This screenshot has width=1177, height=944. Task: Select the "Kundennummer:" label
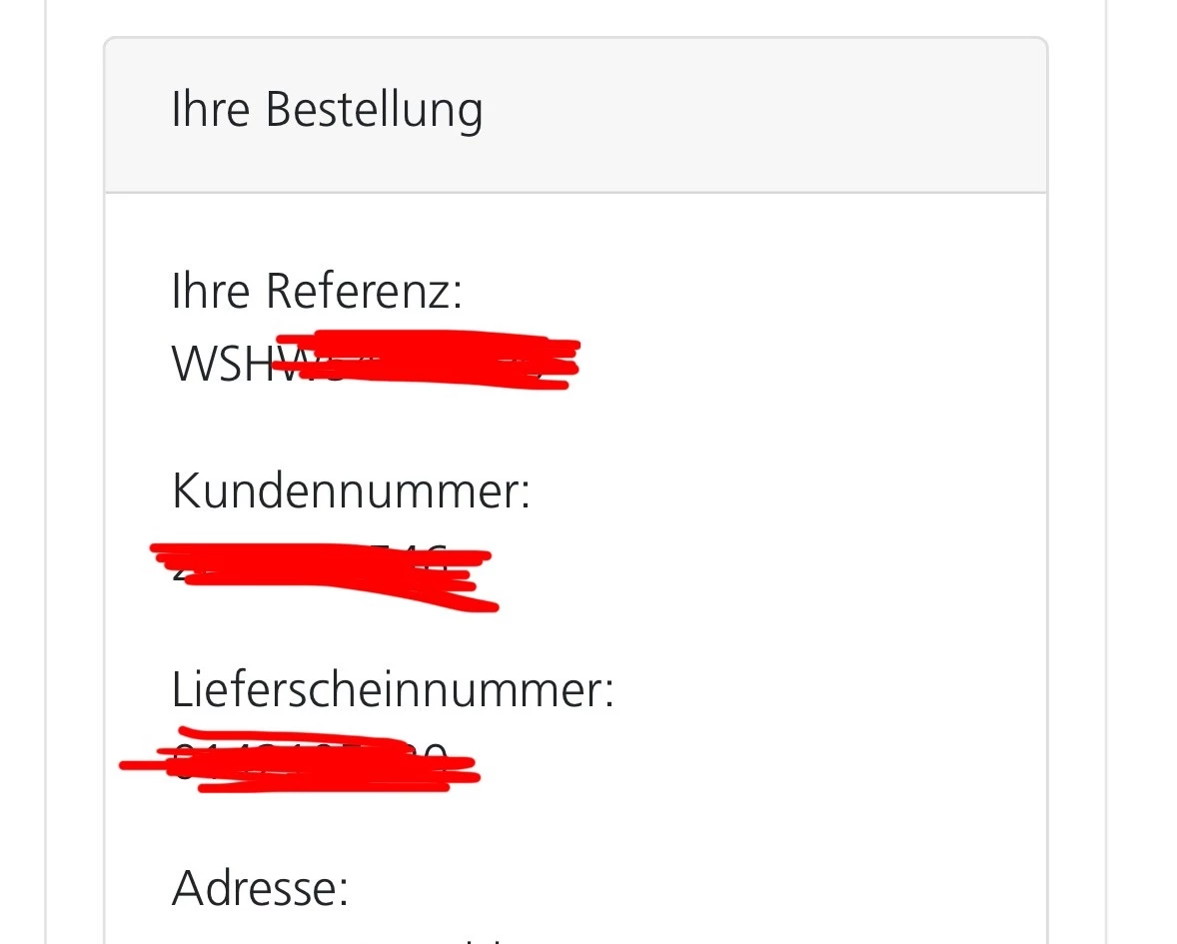pyautogui.click(x=351, y=491)
